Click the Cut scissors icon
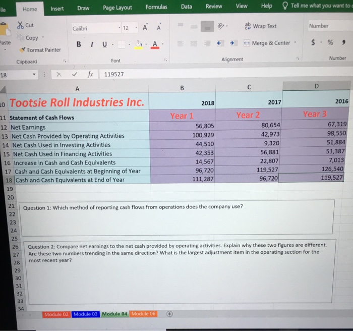Image resolution: width=353 pixels, height=331 pixels. coord(20,25)
